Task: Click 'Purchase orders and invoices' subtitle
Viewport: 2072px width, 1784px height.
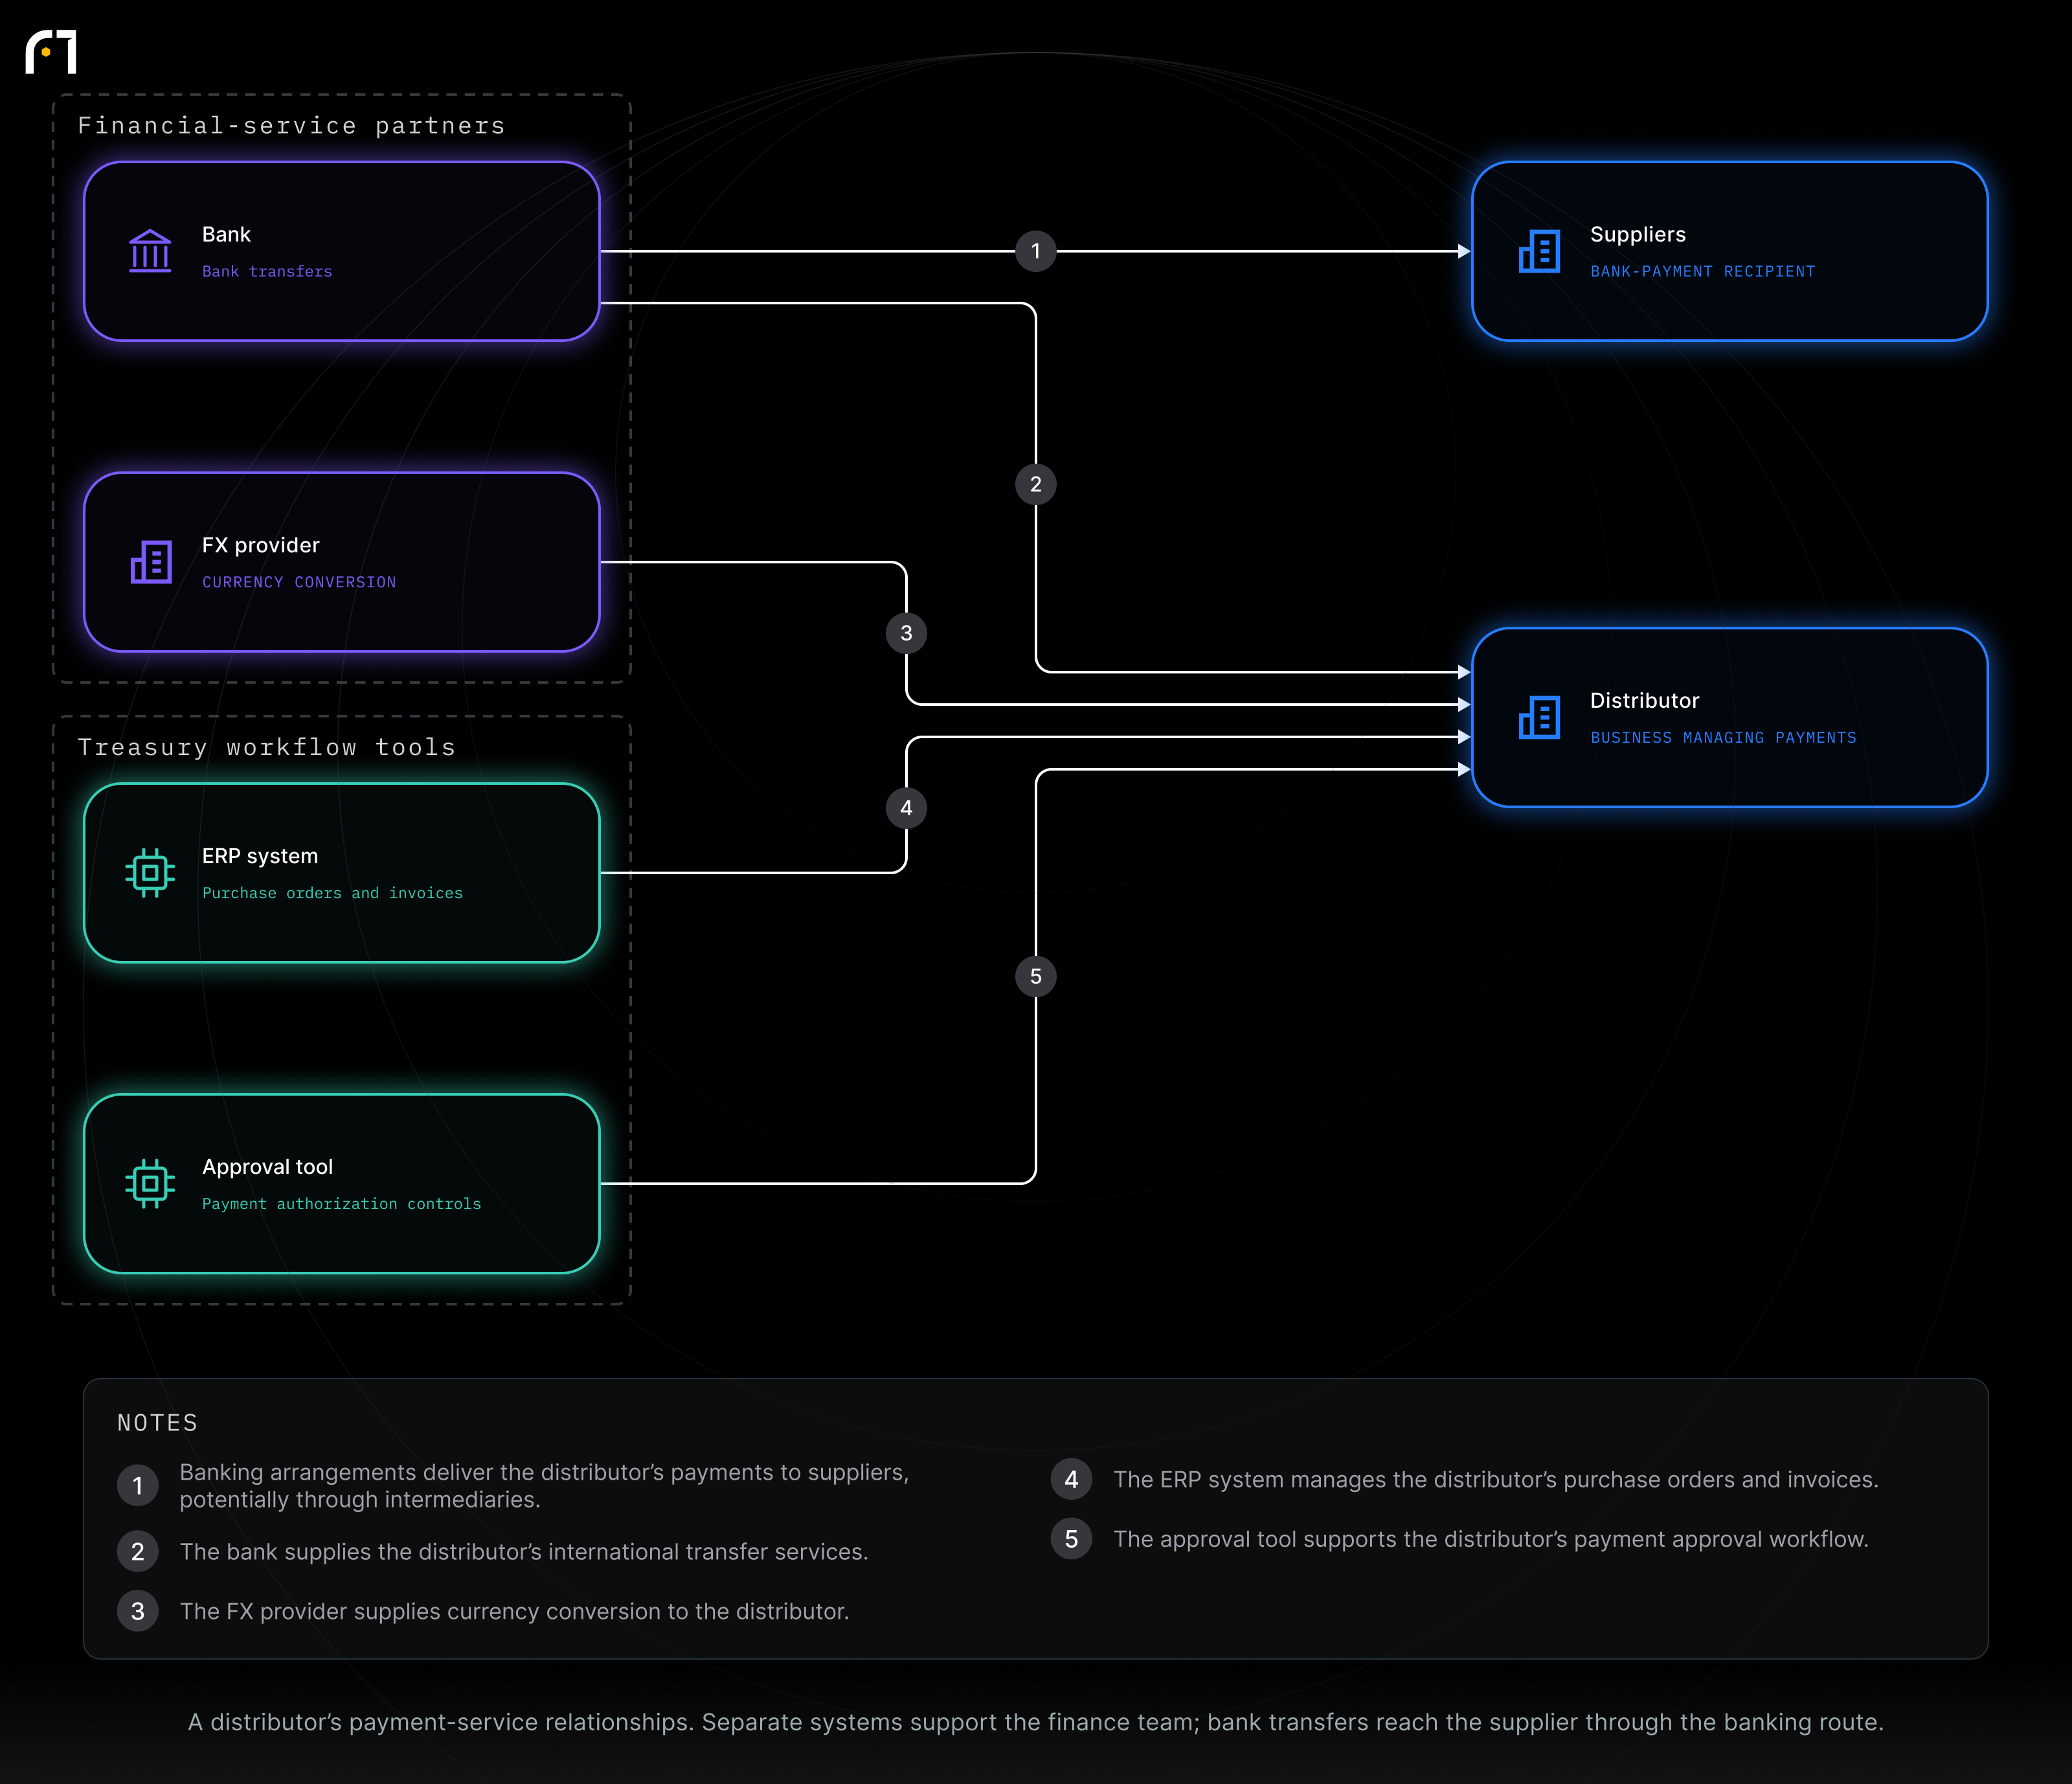Action: click(332, 893)
